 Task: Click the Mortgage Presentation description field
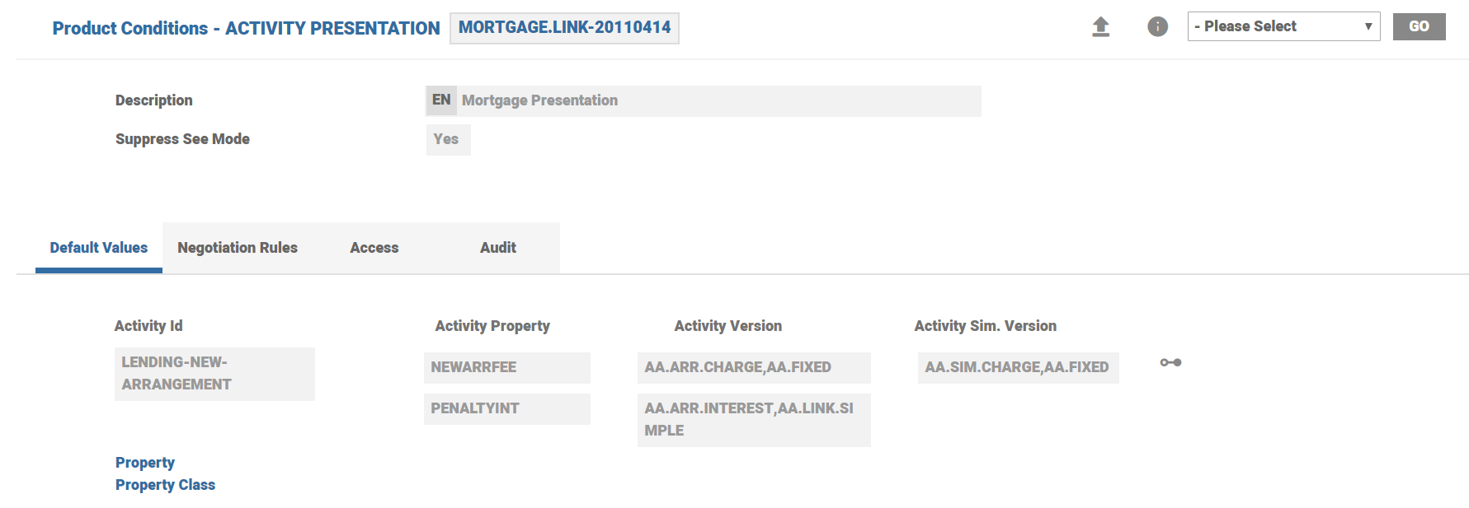click(x=718, y=100)
